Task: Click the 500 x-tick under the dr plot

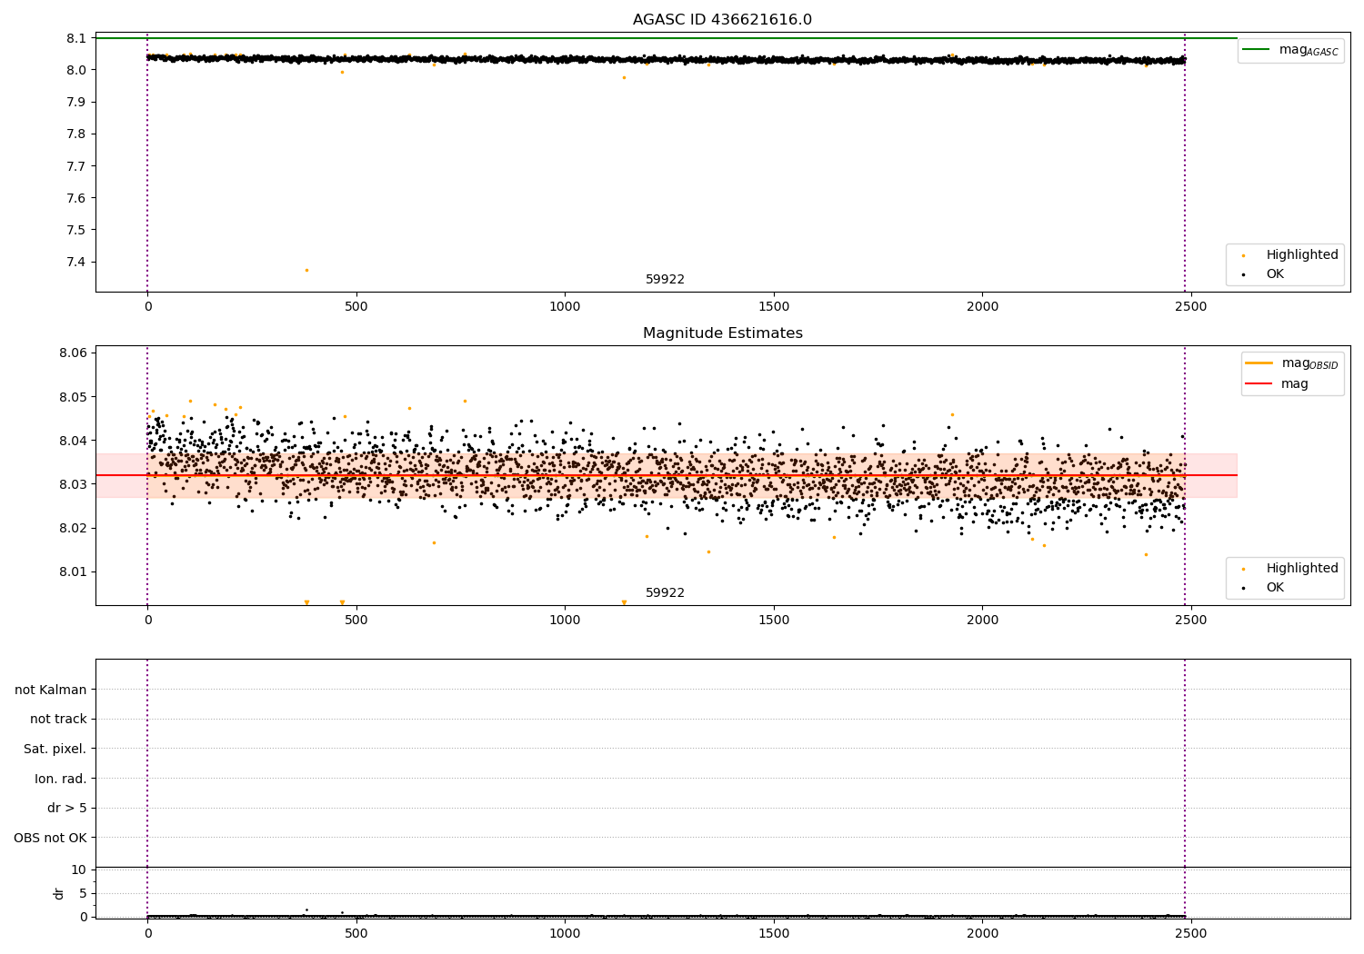Action: (x=356, y=932)
